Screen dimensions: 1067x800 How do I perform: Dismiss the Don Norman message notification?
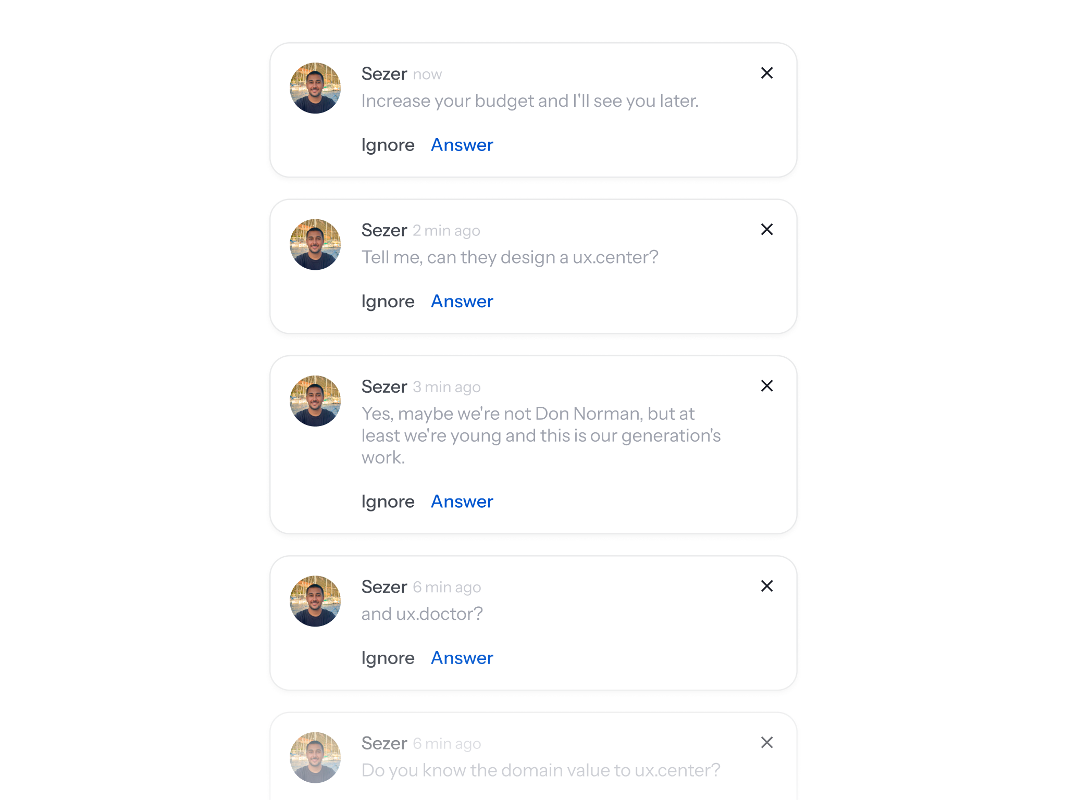(x=766, y=386)
